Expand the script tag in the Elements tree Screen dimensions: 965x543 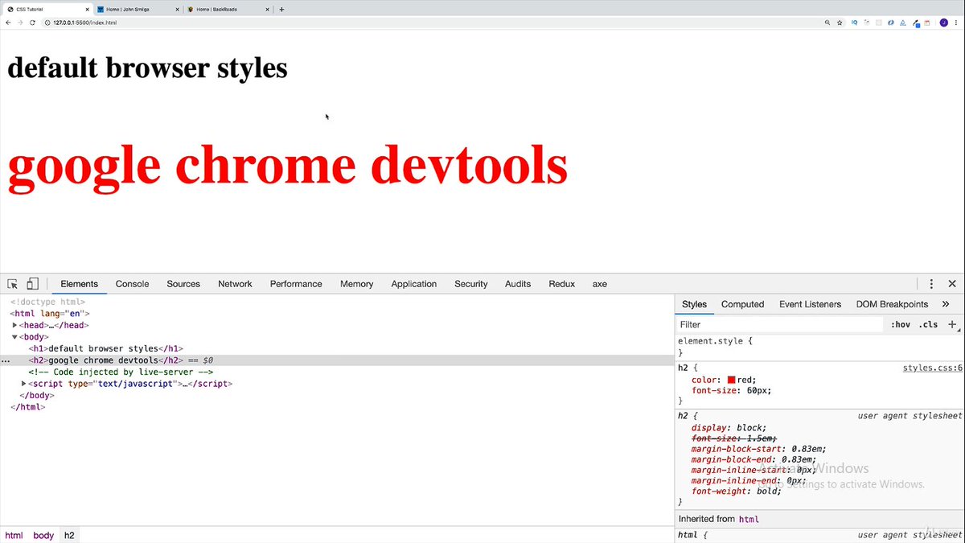point(23,383)
